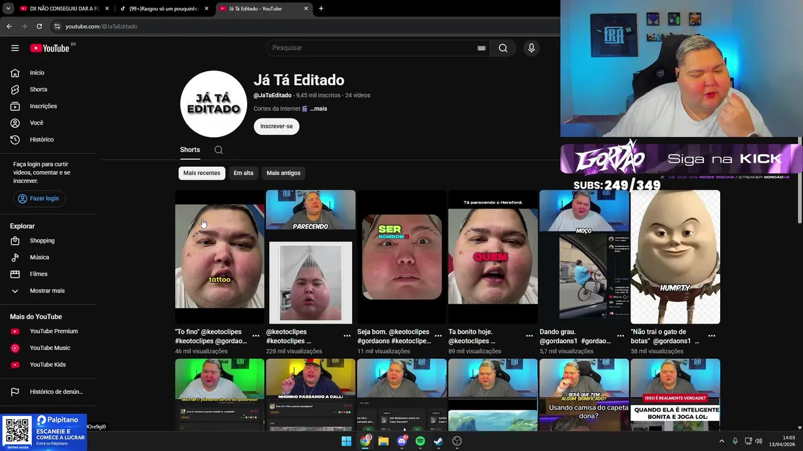Click Fazer login button
The height and width of the screenshot is (451, 803).
coord(39,199)
